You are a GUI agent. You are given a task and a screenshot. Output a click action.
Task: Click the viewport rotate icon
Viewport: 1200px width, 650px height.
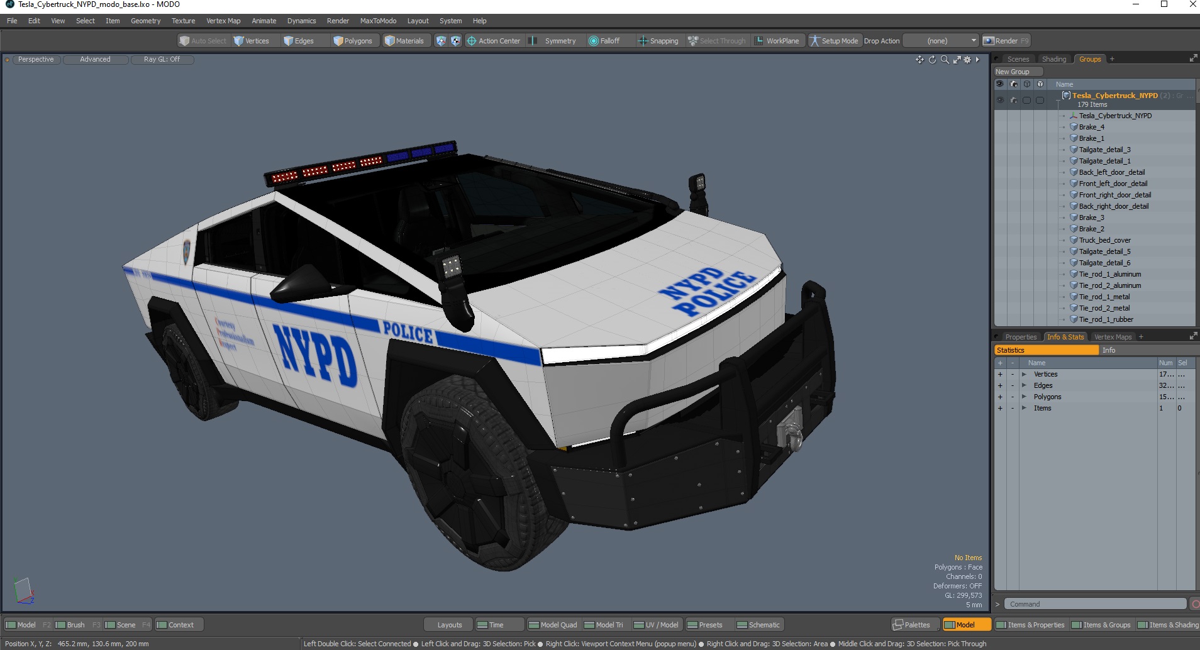(x=932, y=59)
